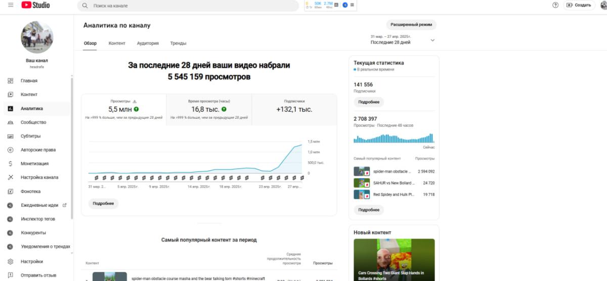Select the Время просмотра (часы) metric card
Screen dimensions: 607x281
click(209, 109)
